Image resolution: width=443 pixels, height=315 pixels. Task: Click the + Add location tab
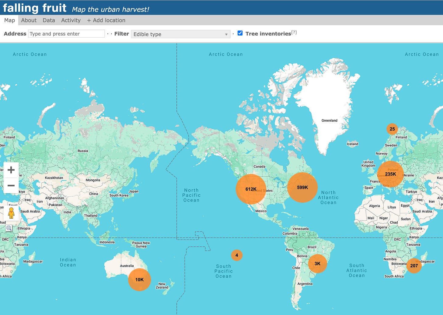106,20
